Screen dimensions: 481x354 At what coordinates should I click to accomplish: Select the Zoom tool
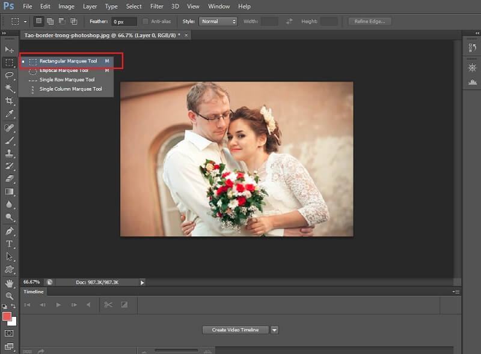point(9,296)
